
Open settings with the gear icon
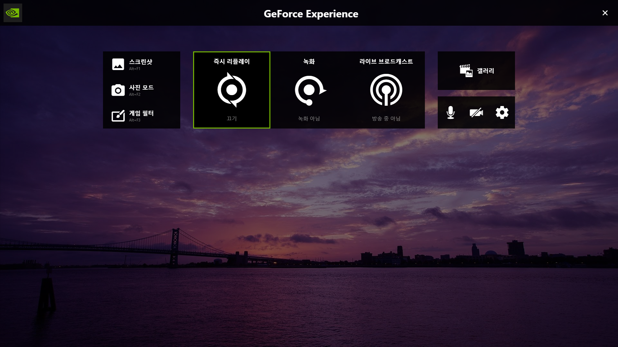502,112
